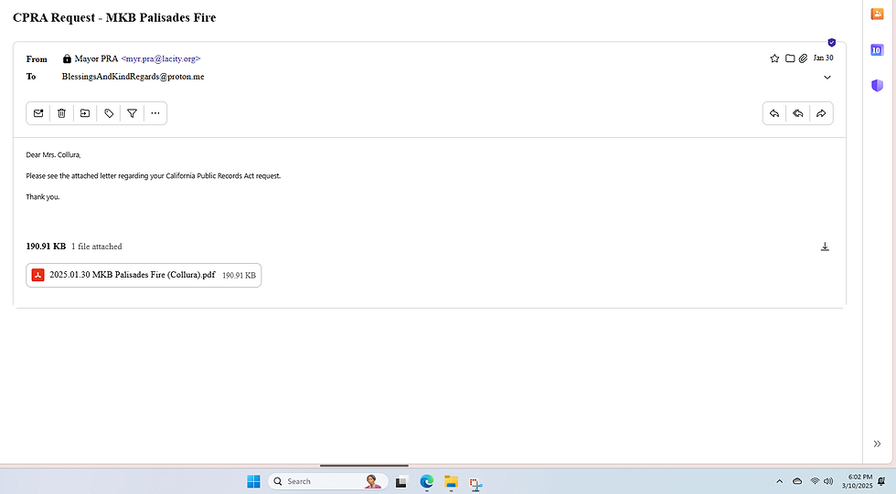Open Calendar side panel icon
This screenshot has height=494, width=896.
[x=877, y=50]
